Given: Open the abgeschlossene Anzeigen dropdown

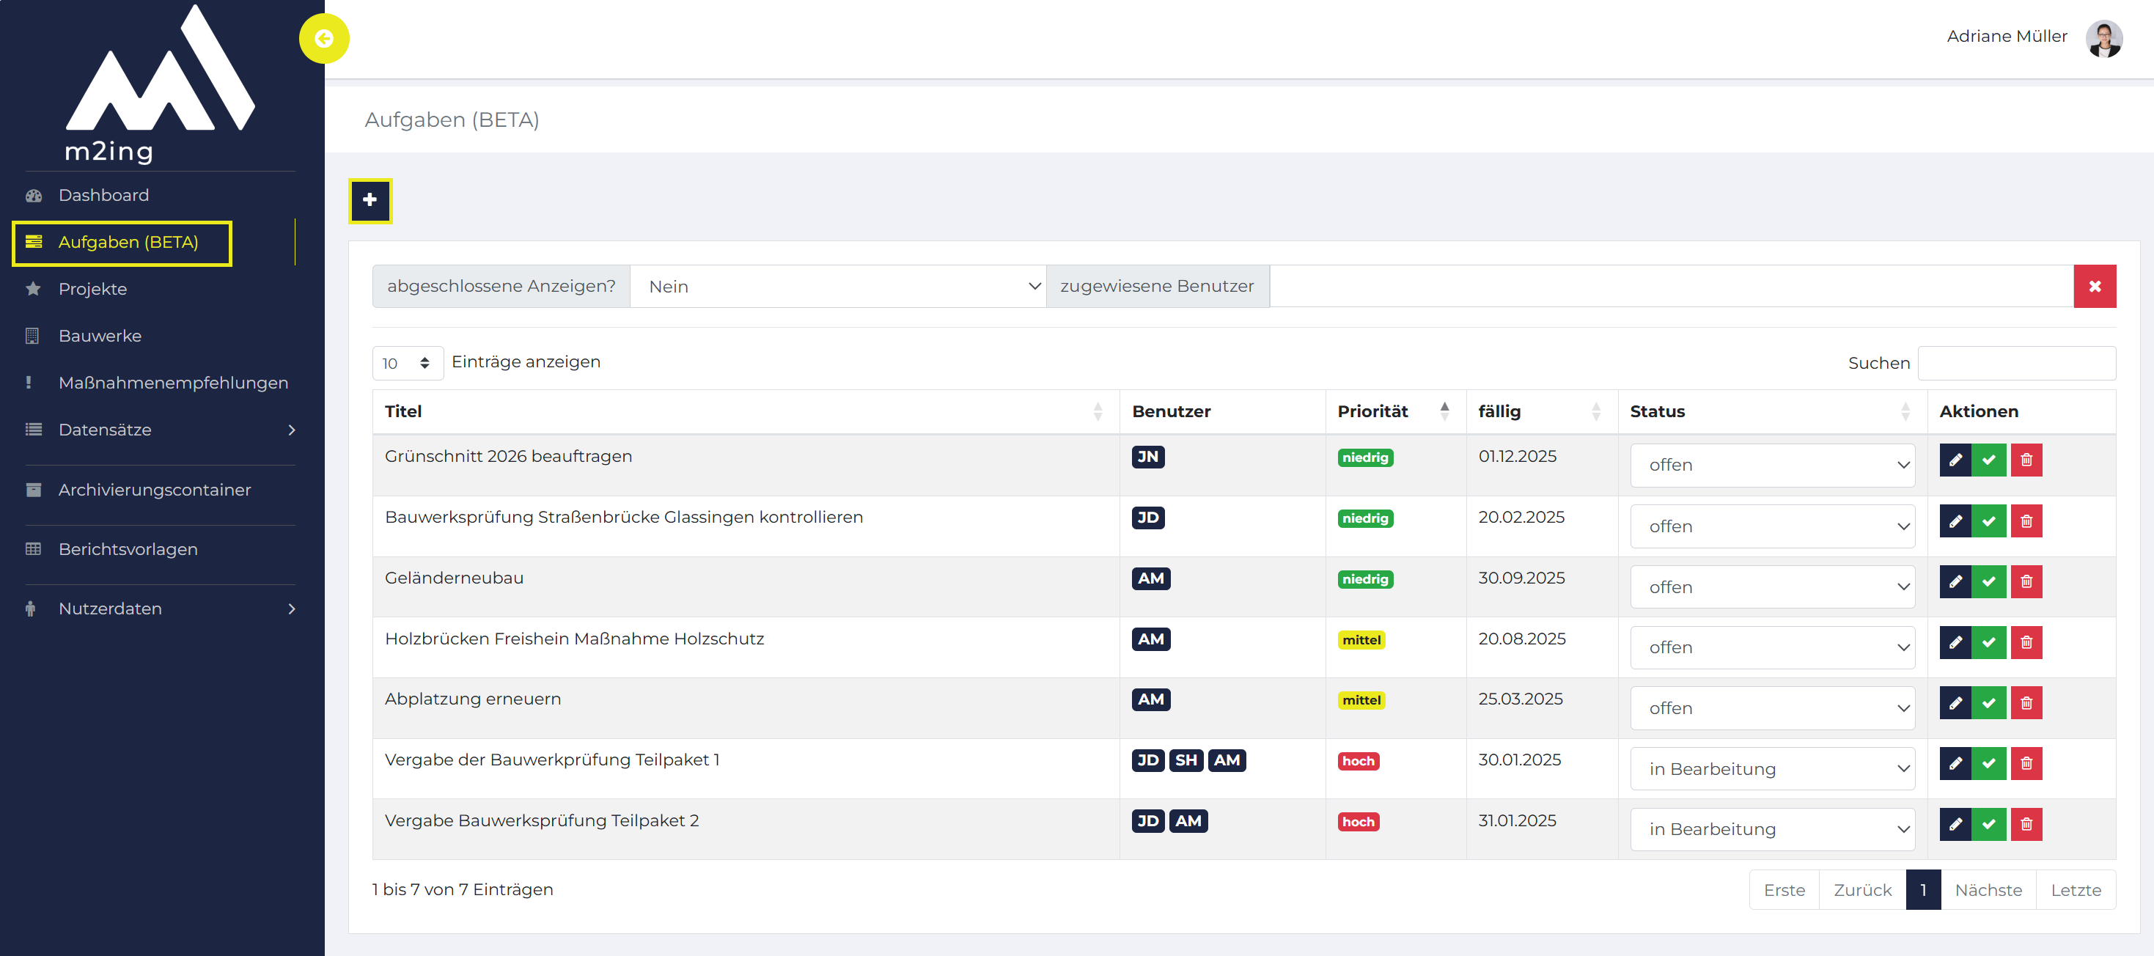Looking at the screenshot, I should point(838,286).
